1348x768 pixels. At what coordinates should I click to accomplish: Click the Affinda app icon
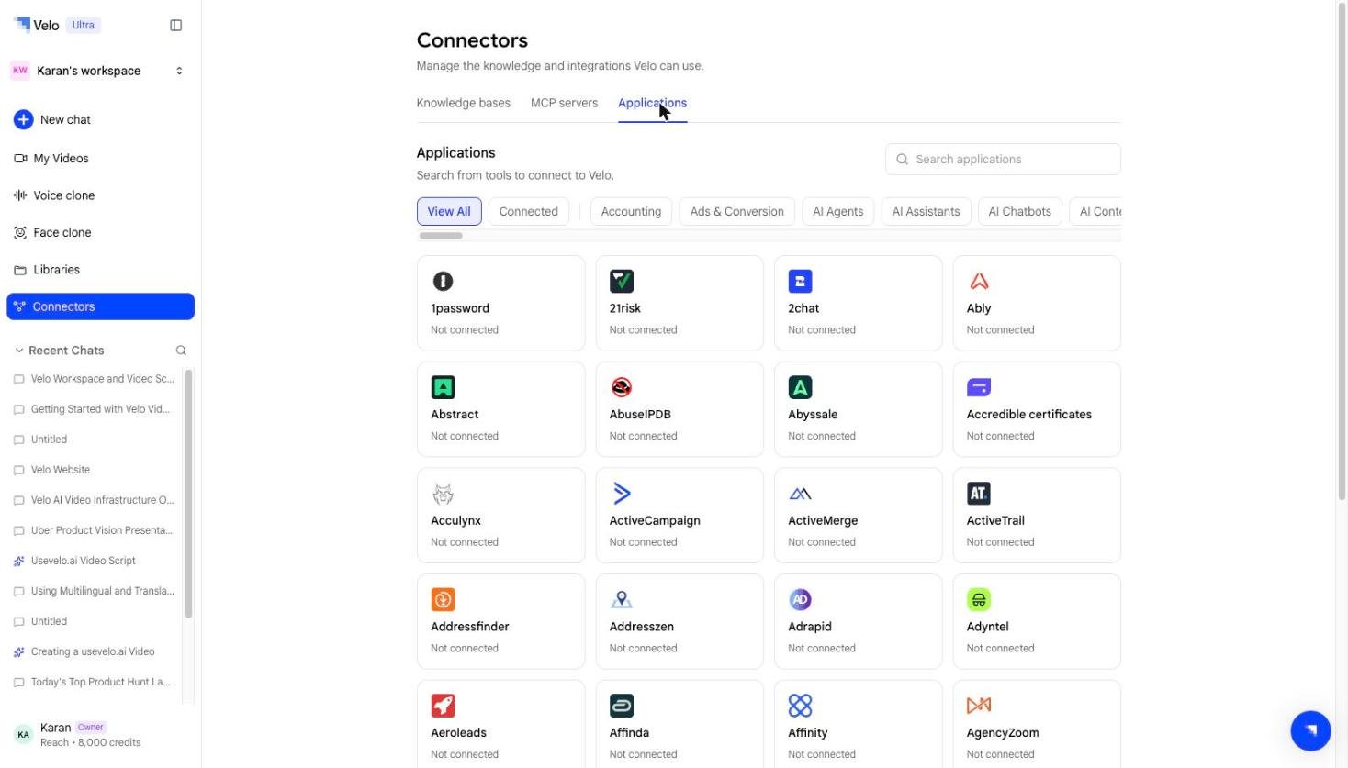[622, 706]
